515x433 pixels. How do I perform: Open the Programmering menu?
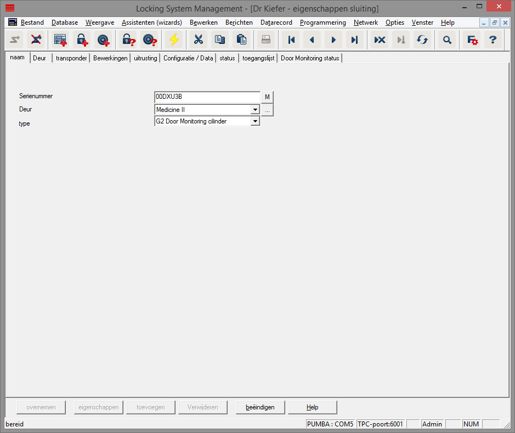click(x=322, y=23)
